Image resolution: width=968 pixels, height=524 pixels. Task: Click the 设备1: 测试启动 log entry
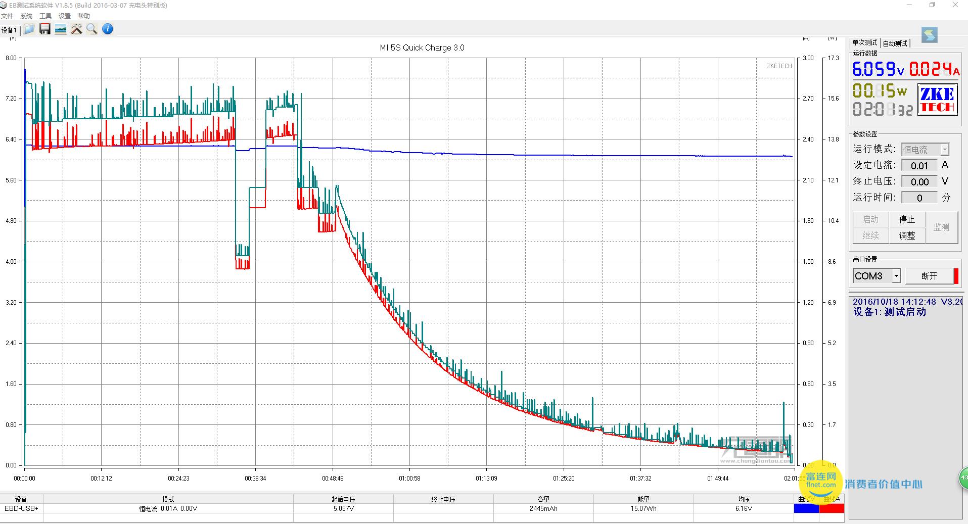tap(890, 312)
